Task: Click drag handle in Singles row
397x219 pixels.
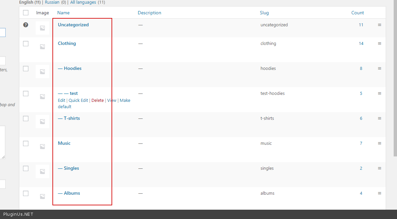Action: tap(379, 168)
